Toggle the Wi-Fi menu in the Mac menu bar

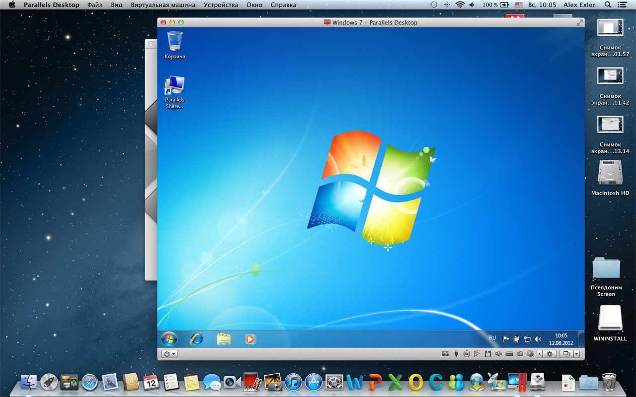click(x=460, y=5)
